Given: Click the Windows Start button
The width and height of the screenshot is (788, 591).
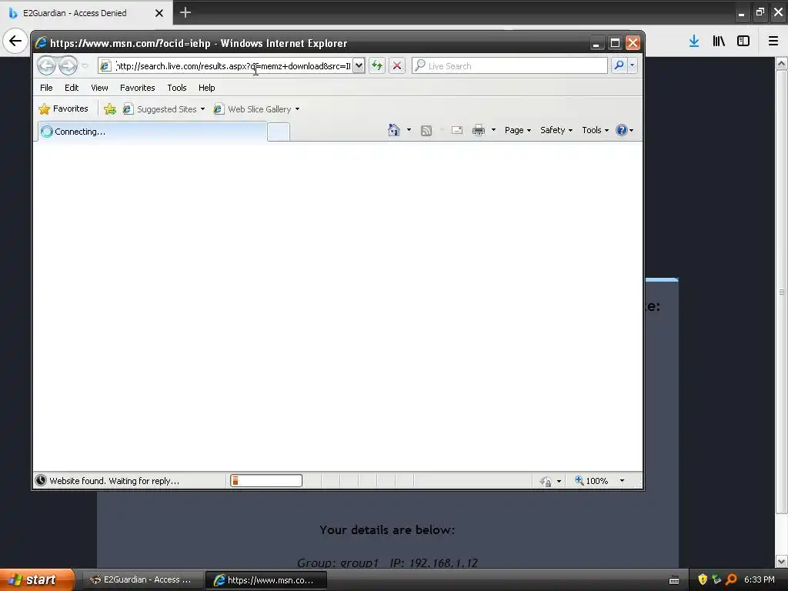Looking at the screenshot, I should pyautogui.click(x=37, y=579).
